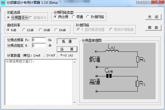Minimize the calculator window
Screen dimensions: 165x110
(140, 2)
